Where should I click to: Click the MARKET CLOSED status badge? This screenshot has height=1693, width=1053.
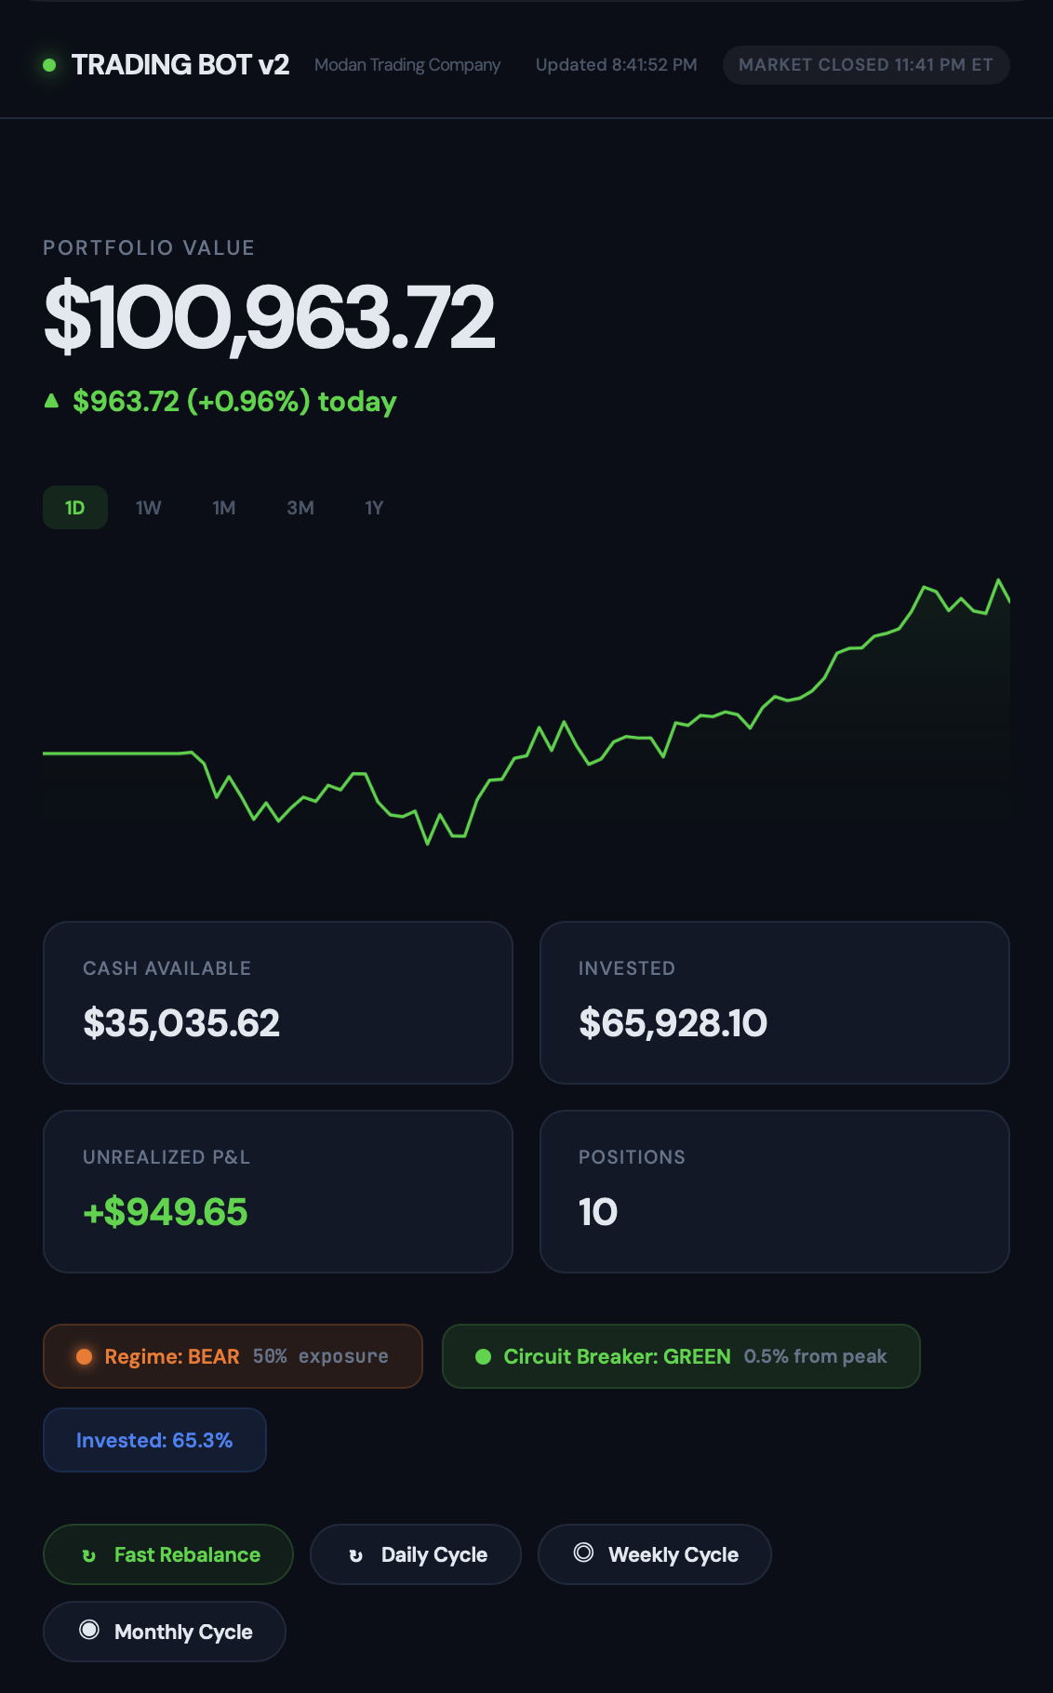pos(865,64)
